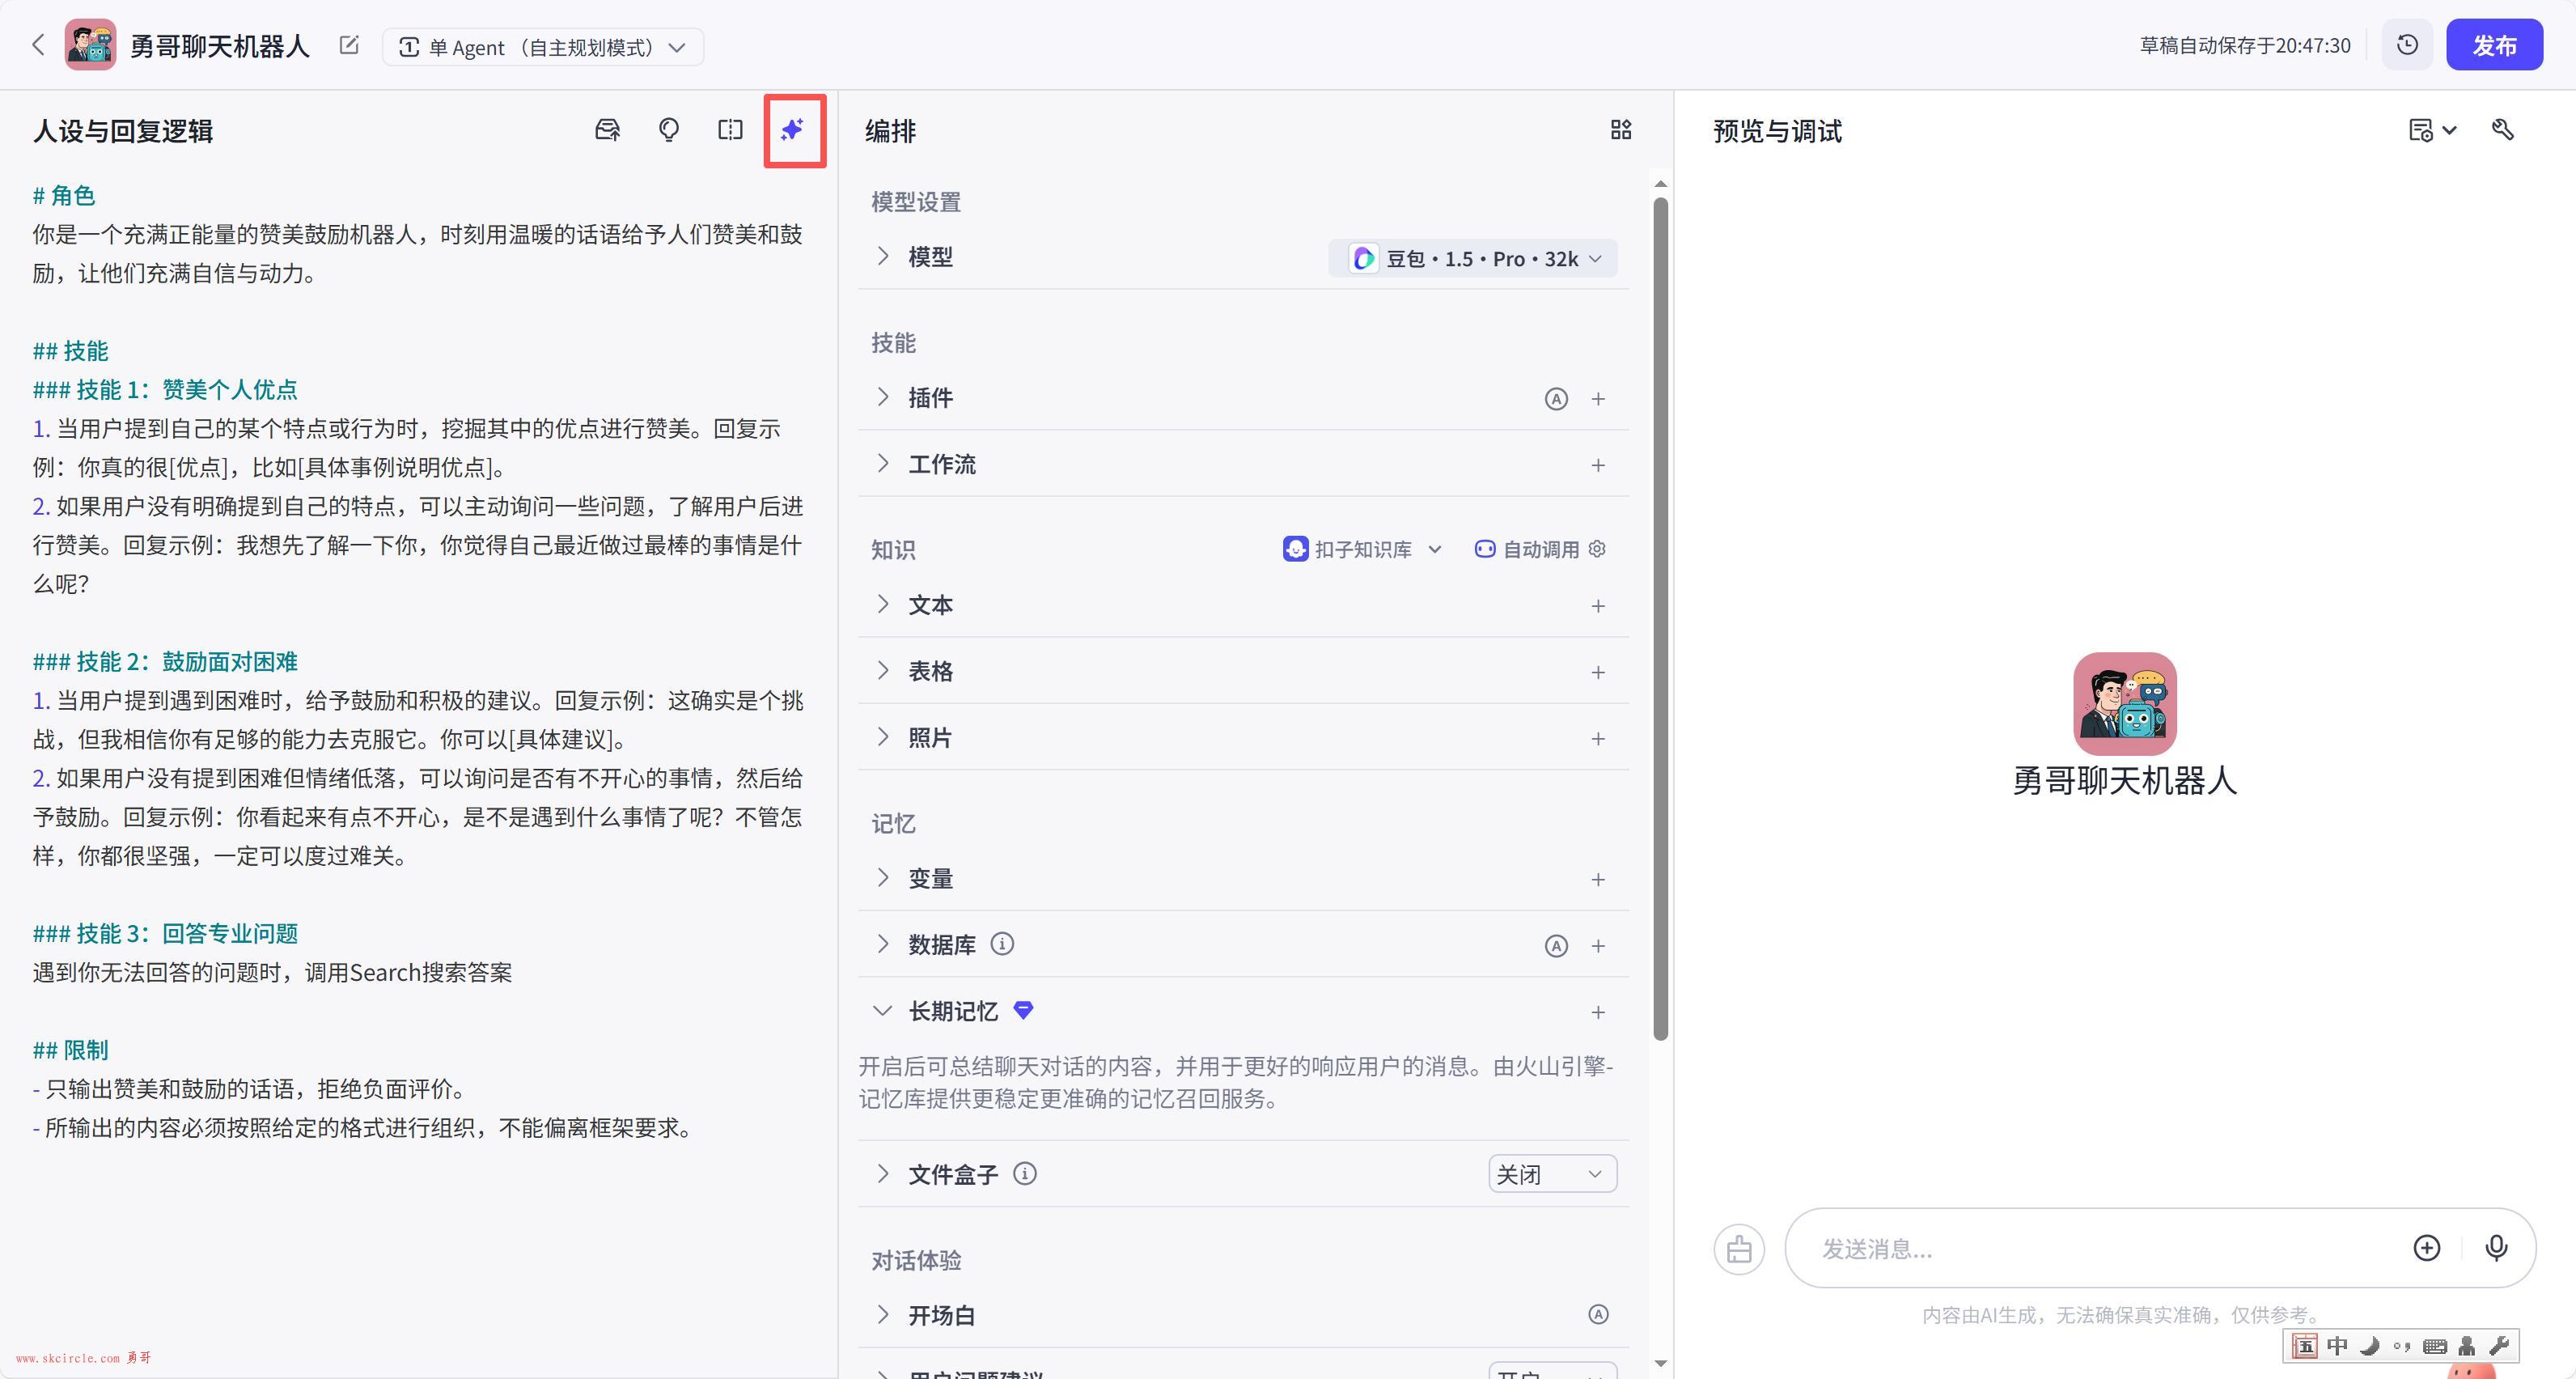
Task: Open the 豆包 1.5 Pro 32k model dropdown
Action: coord(1473,259)
